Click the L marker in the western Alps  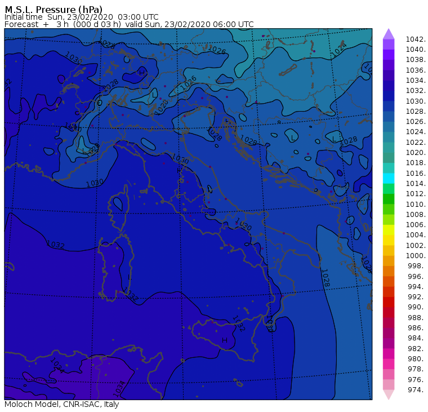83,150
